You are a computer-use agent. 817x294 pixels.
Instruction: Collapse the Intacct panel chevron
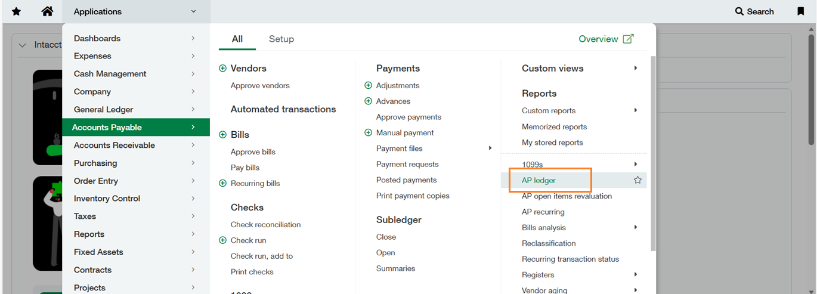coord(23,45)
